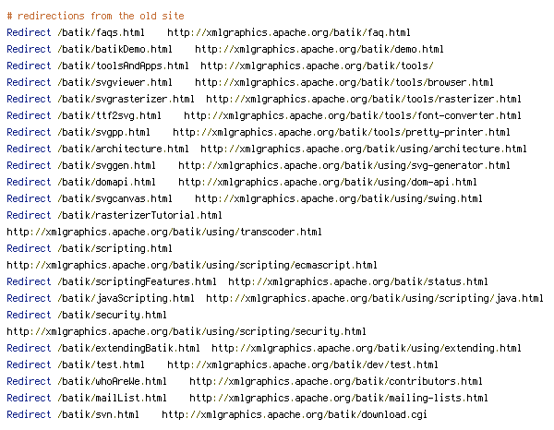This screenshot has width=554, height=430.
Task: Click the comment '# redirections from the old site'
Action: tap(95, 16)
